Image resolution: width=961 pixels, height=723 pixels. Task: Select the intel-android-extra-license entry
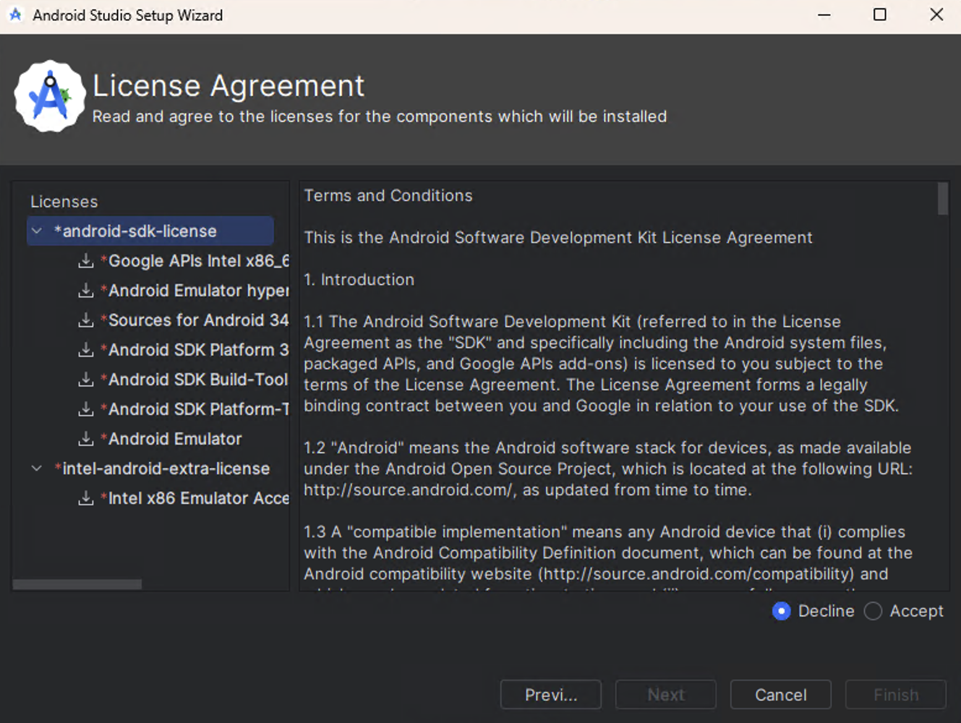pyautogui.click(x=166, y=469)
